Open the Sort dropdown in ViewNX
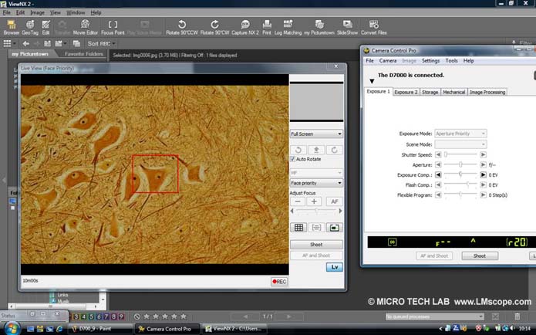The height and width of the screenshot is (335, 536). point(106,44)
